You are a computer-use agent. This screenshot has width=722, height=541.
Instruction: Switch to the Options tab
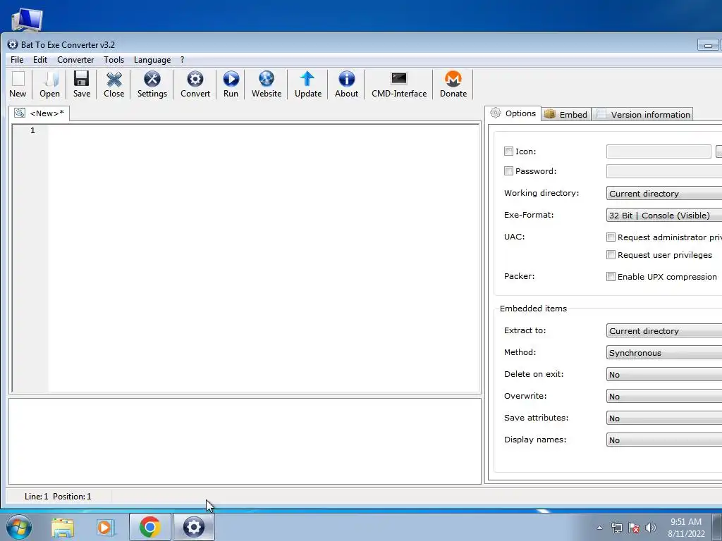pos(513,113)
